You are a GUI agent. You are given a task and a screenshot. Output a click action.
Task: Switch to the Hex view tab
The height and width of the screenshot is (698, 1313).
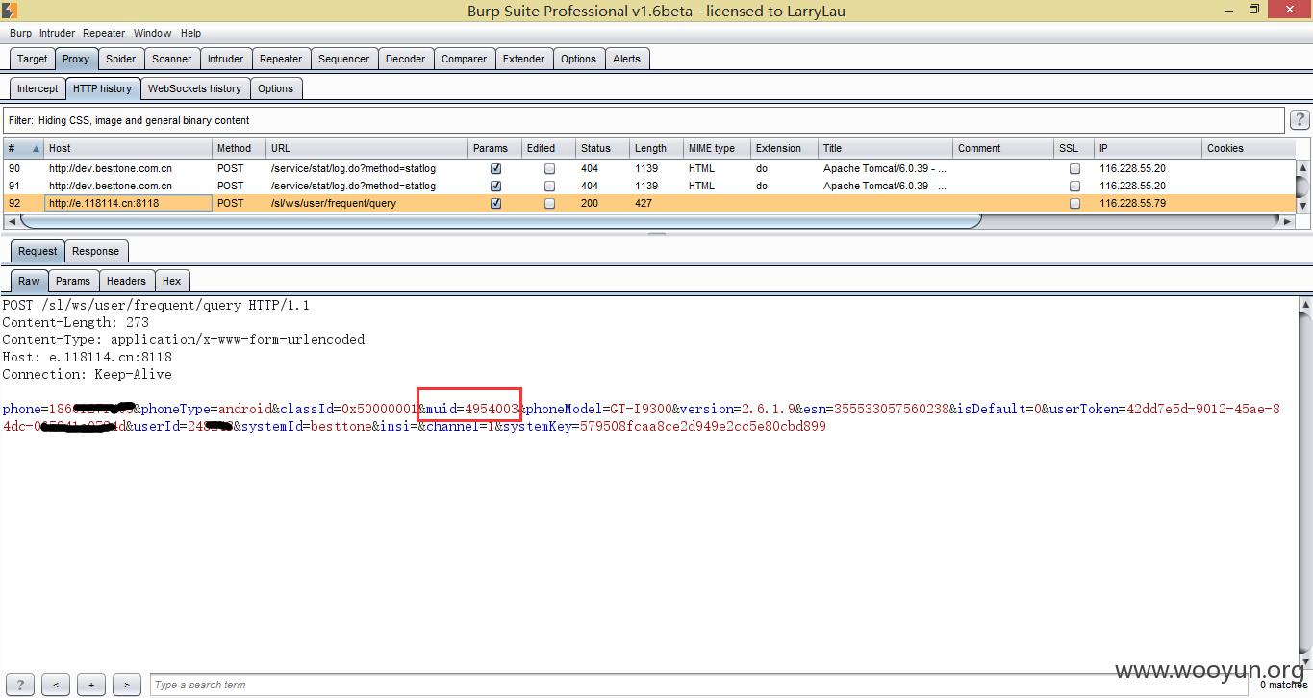pos(171,281)
